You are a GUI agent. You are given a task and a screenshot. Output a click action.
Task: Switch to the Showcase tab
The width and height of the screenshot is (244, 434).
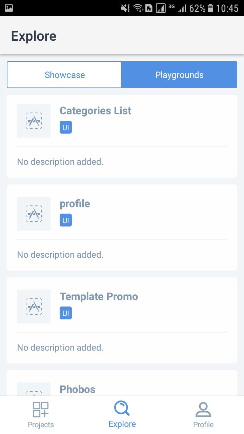click(x=65, y=75)
